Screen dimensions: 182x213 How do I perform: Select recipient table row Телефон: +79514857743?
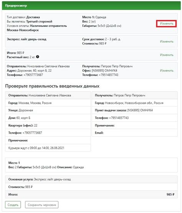click(135, 118)
